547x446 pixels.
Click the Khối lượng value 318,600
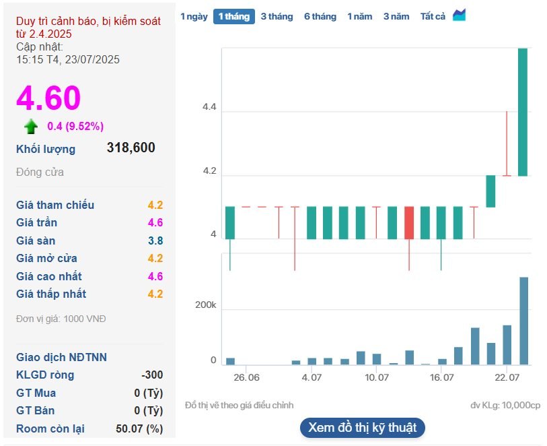[131, 148]
